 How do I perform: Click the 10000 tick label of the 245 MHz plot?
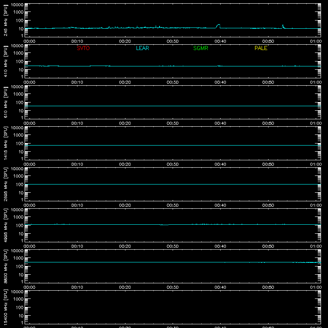coord(17,5)
